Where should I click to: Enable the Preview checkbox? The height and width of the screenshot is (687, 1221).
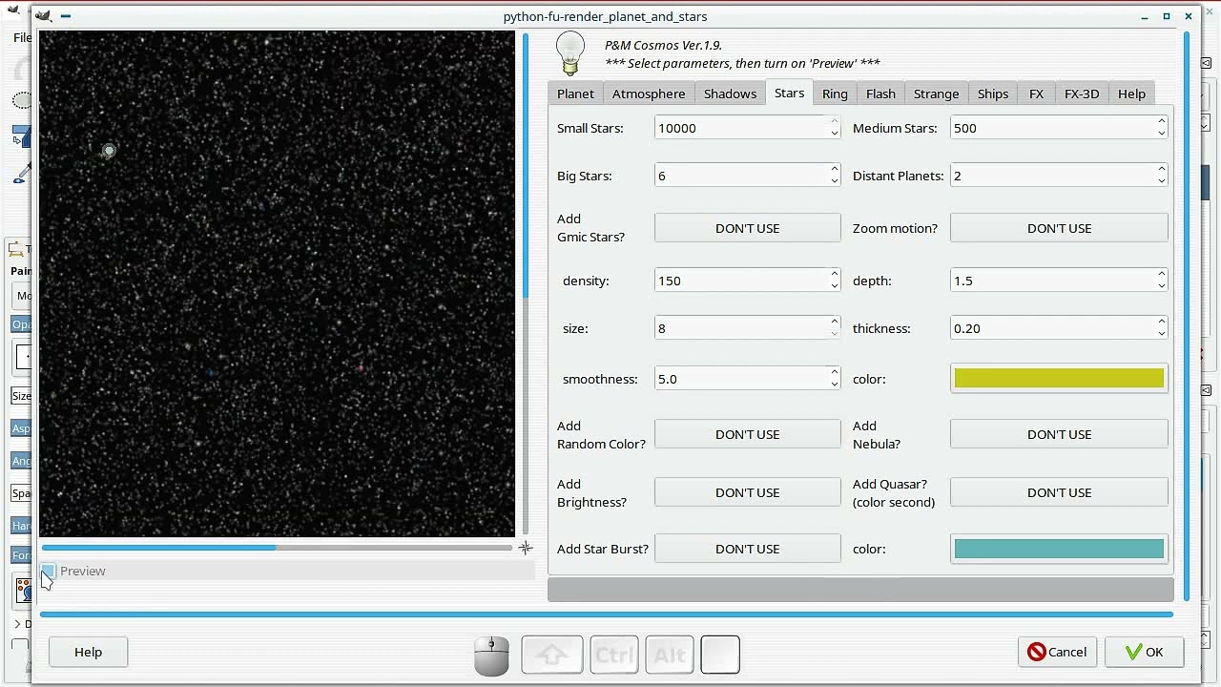pos(49,571)
